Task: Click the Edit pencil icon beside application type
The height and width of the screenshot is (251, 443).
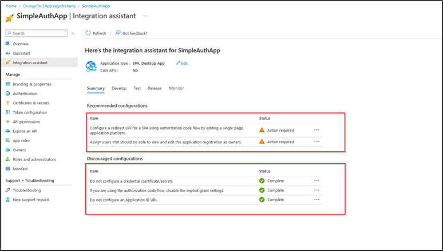Action: point(178,63)
